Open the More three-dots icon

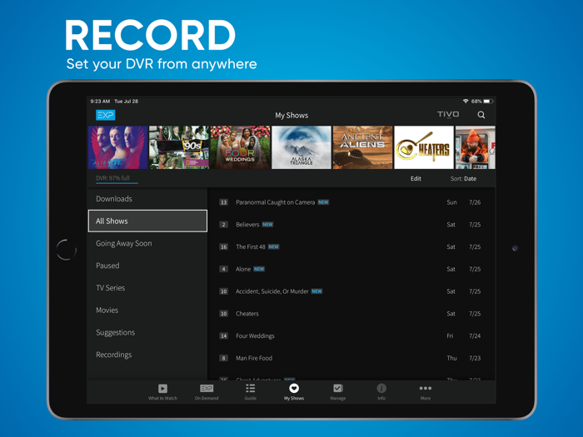[x=426, y=389]
